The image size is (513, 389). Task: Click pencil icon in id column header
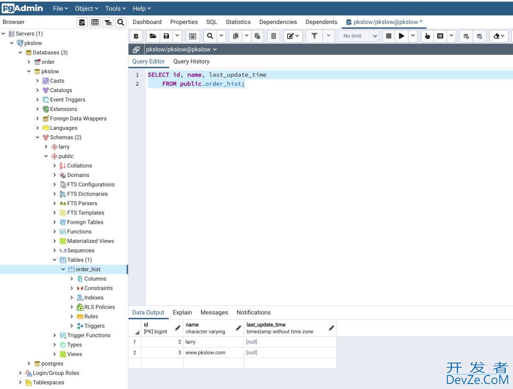(x=178, y=328)
